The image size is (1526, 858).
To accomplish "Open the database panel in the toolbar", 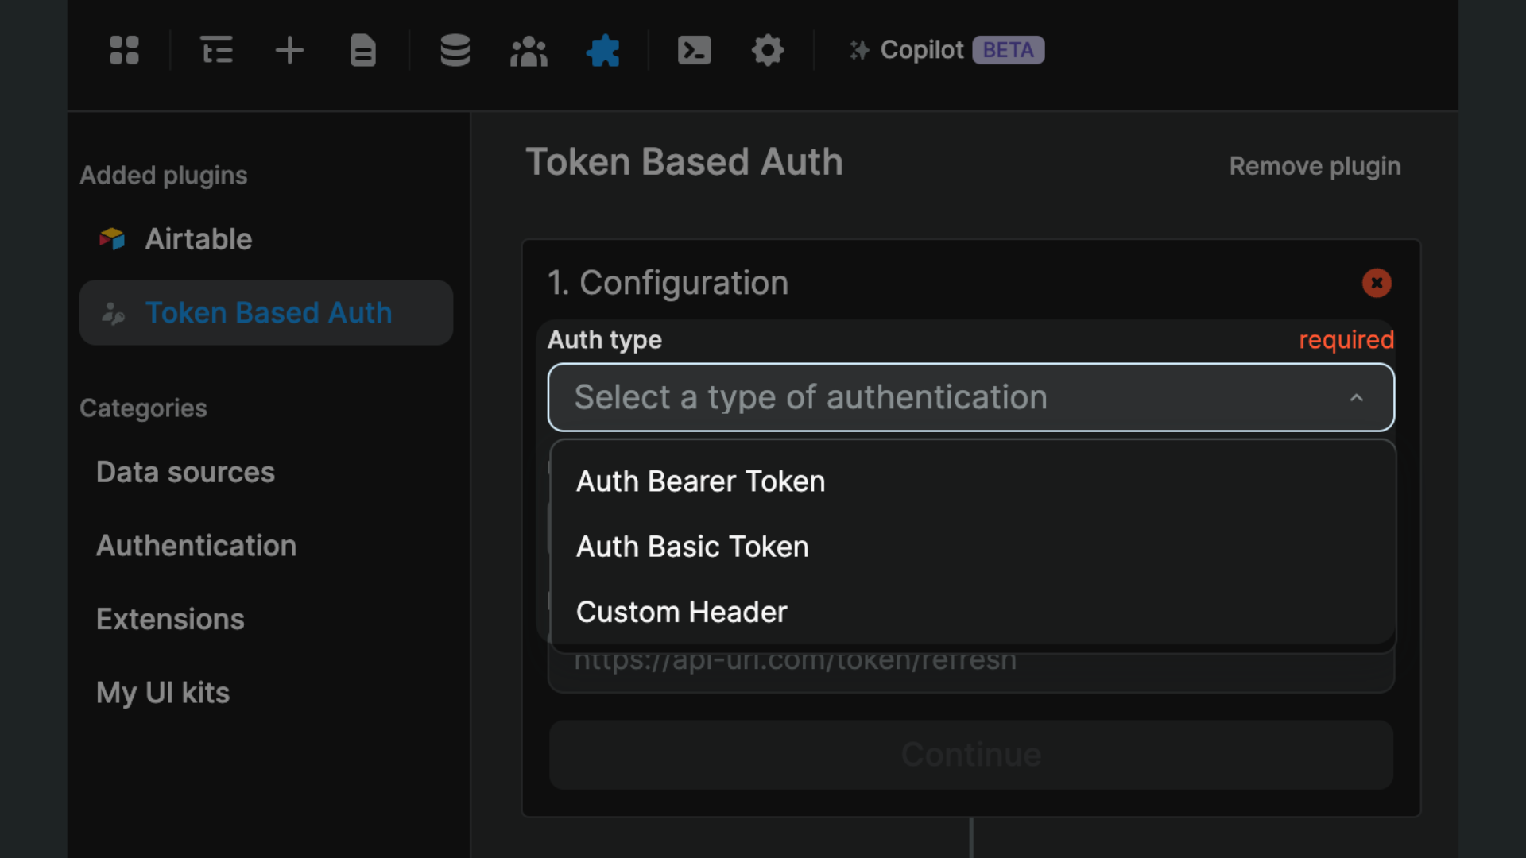I will (x=454, y=50).
